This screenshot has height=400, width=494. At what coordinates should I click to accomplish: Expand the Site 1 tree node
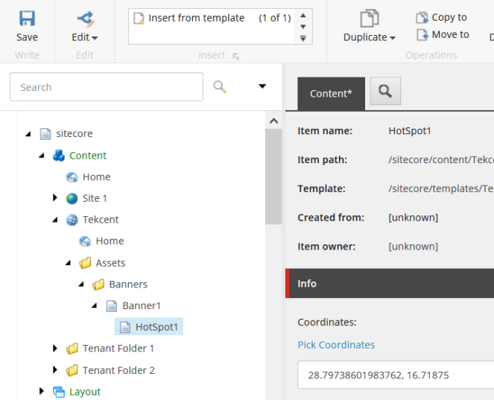pyautogui.click(x=55, y=198)
